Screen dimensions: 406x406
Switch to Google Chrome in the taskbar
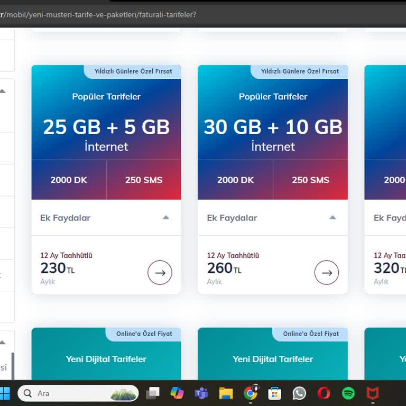coord(251,393)
